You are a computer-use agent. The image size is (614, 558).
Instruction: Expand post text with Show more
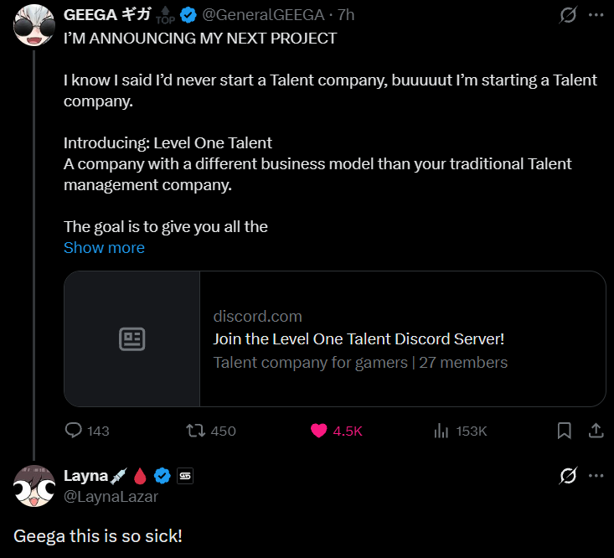[x=104, y=247]
